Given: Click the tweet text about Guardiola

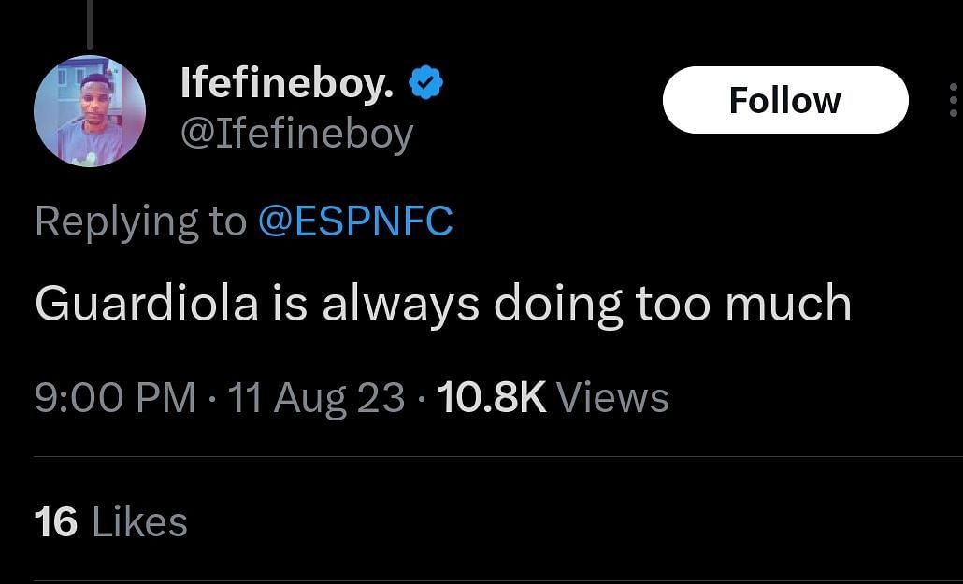Looking at the screenshot, I should [442, 304].
